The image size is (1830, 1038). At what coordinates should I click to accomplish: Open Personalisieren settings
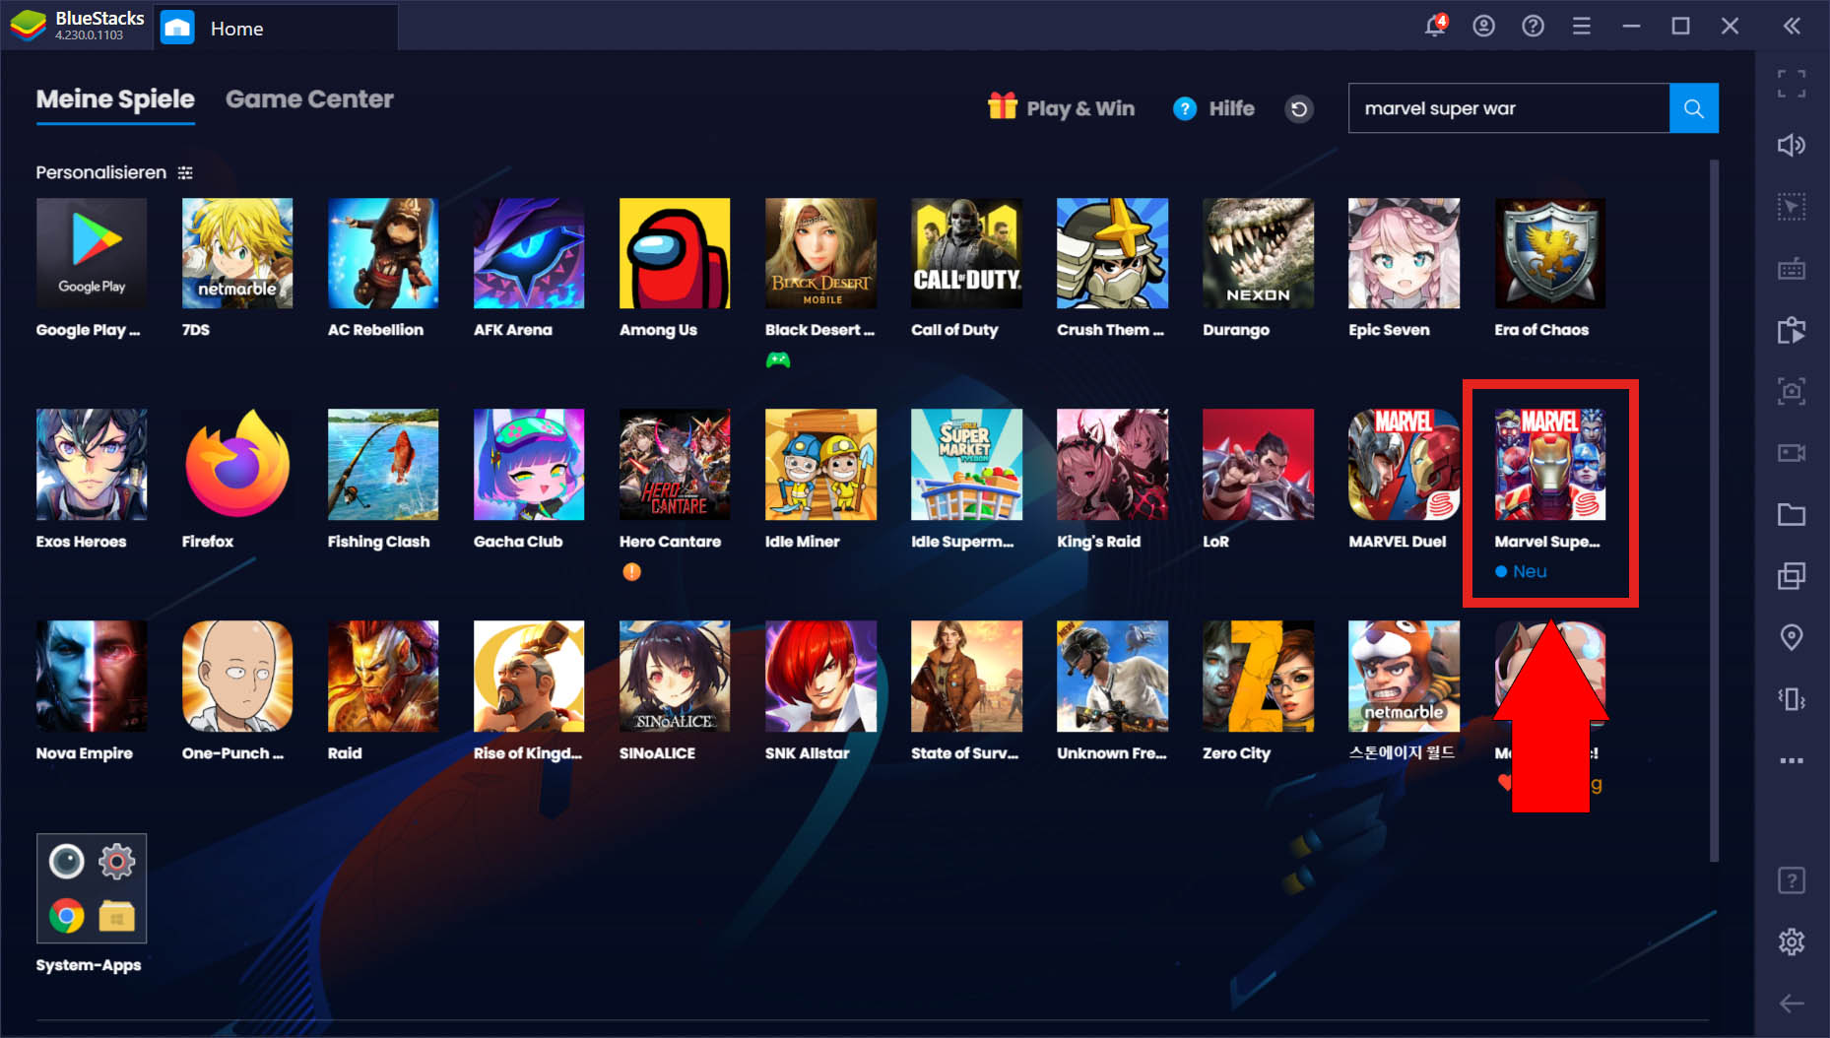(x=114, y=172)
